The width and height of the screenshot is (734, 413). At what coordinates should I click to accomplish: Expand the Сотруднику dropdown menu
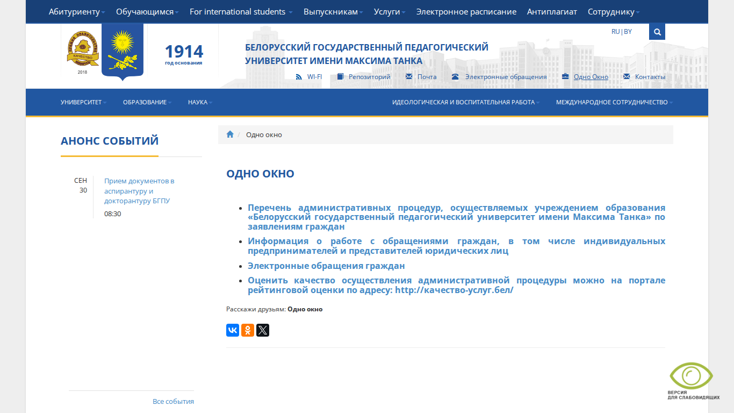tap(614, 12)
